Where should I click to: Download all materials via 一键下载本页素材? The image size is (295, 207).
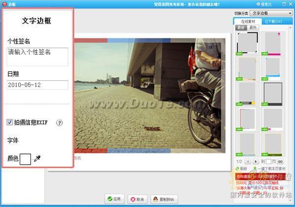pos(269,169)
